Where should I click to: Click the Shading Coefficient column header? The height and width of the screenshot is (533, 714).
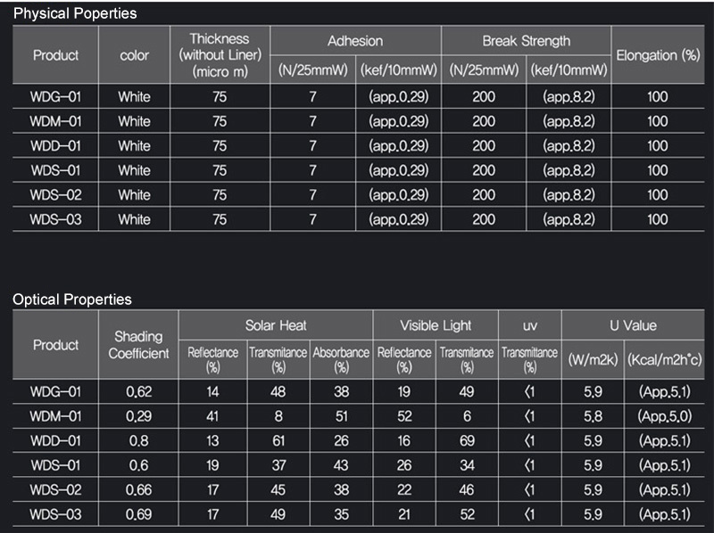138,345
